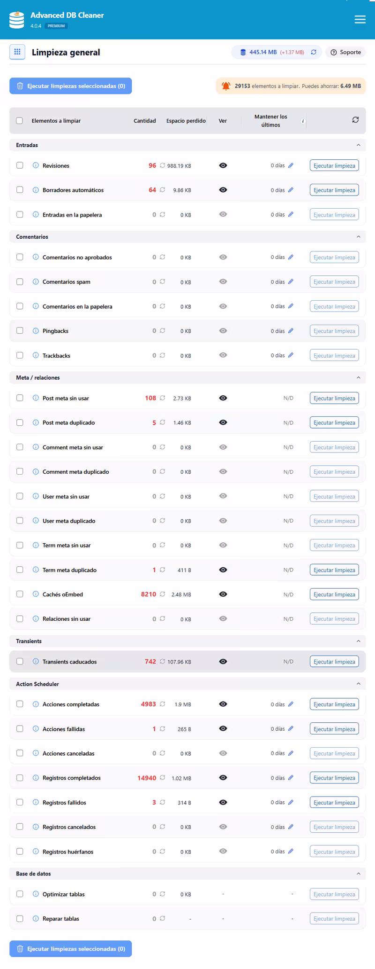Click Ejecutar limpiezas seleccionadas at the bottom
The image size is (375, 969).
point(70,949)
